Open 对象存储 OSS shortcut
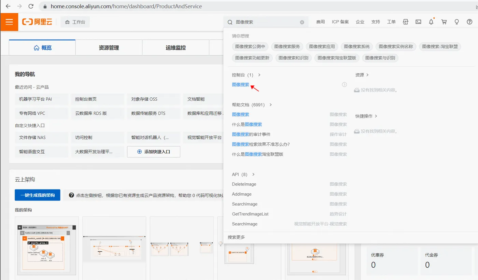 coord(154,99)
